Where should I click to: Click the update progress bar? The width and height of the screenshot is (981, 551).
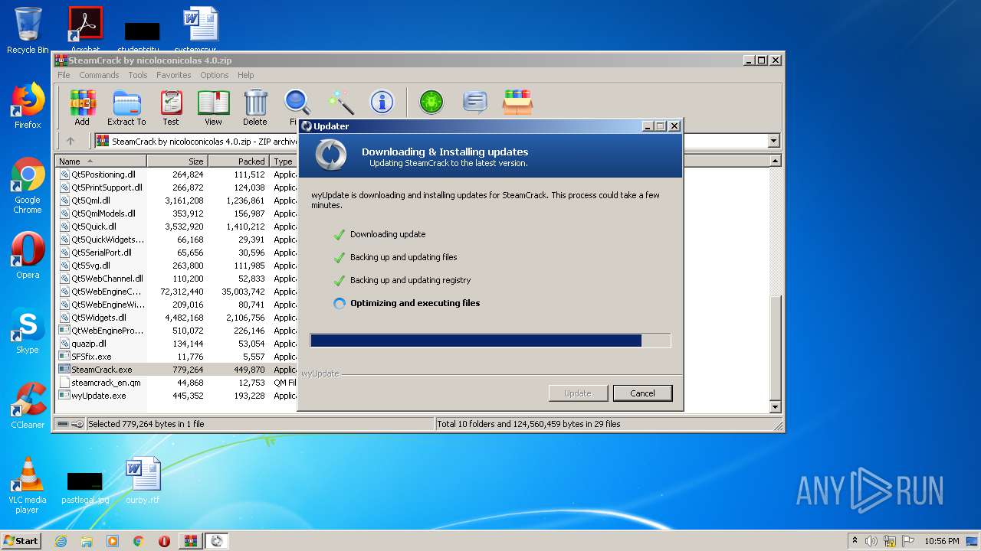(490, 341)
